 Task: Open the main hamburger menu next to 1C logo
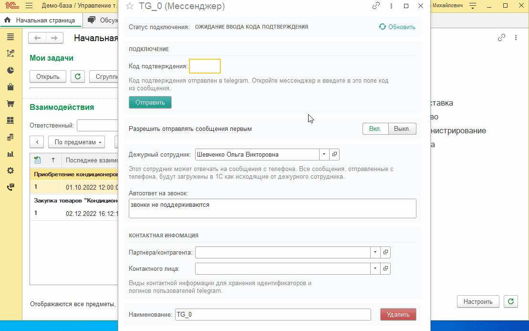pos(29,6)
